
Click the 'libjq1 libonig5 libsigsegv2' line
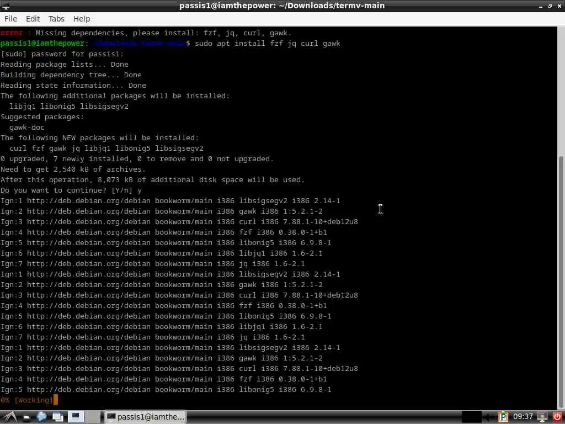69,107
